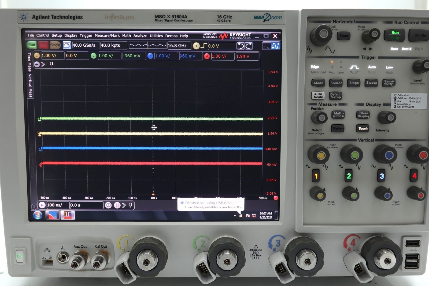Image resolution: width=429 pixels, height=286 pixels.
Task: Click the plus add icon below channel 1
Action: pyautogui.click(x=37, y=64)
